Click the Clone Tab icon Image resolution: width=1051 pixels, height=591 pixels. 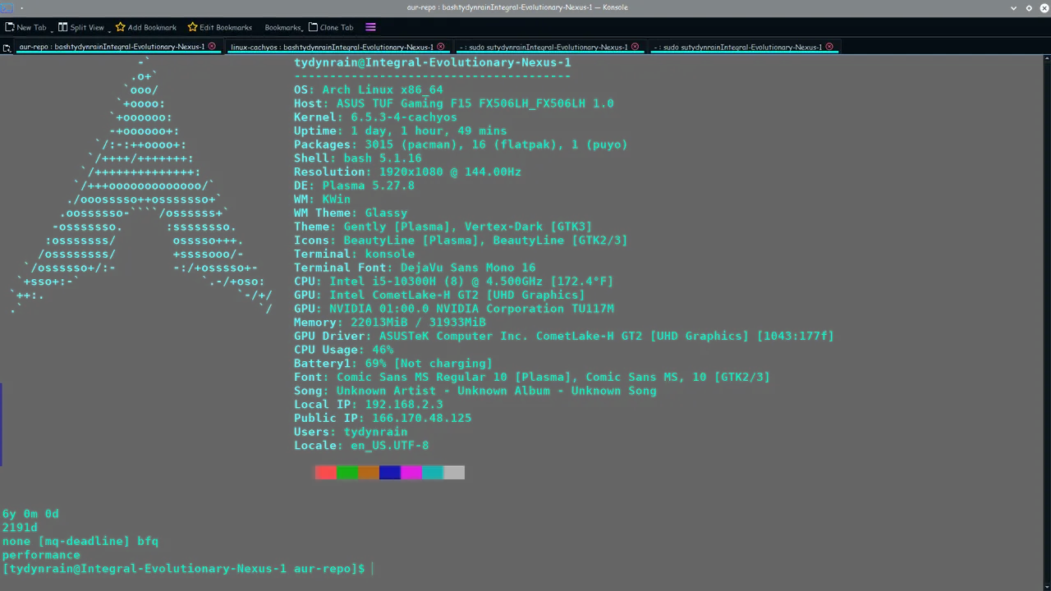point(313,27)
